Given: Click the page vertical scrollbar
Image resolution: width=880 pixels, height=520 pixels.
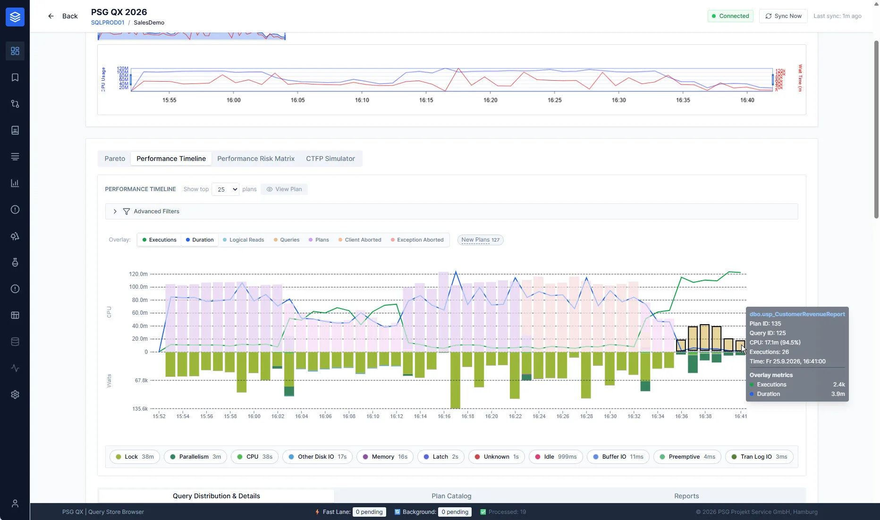Looking at the screenshot, I should click(876, 130).
